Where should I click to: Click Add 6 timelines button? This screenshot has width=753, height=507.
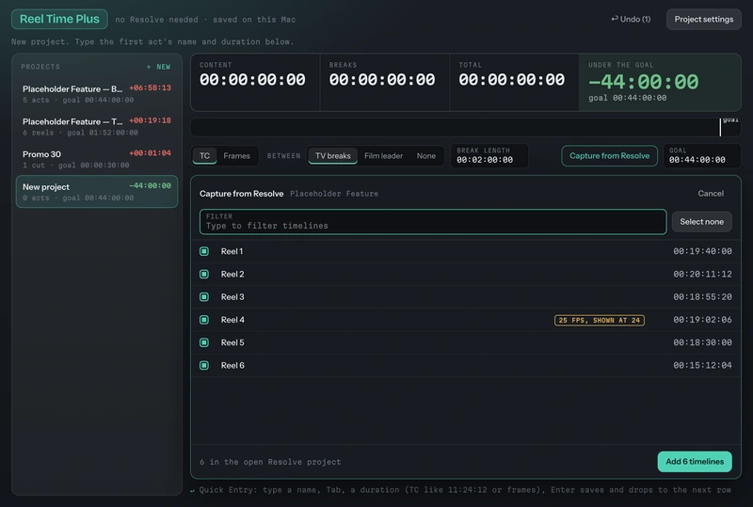tap(695, 462)
